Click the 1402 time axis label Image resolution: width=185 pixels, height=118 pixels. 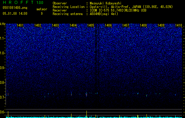point(38,25)
